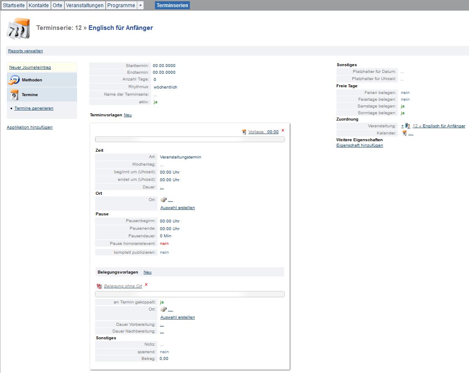Click the Veranstaltung icon under Zuordnung

click(408, 126)
